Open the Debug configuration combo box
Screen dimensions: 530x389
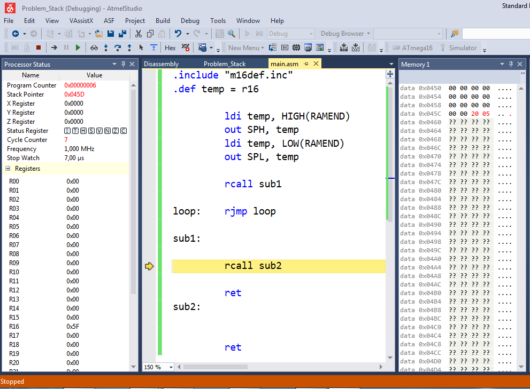click(291, 34)
